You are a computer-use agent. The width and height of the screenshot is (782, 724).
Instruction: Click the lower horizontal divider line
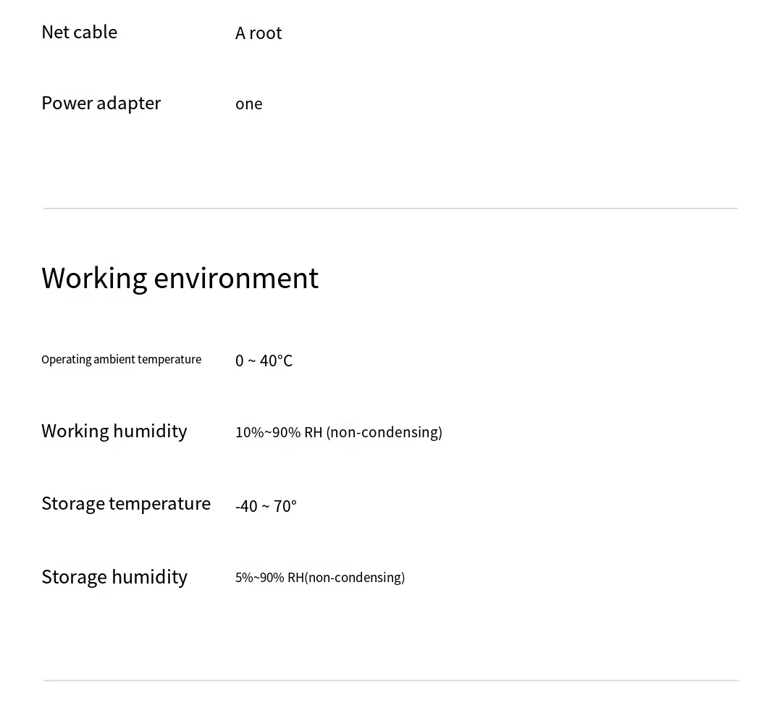[x=391, y=680]
